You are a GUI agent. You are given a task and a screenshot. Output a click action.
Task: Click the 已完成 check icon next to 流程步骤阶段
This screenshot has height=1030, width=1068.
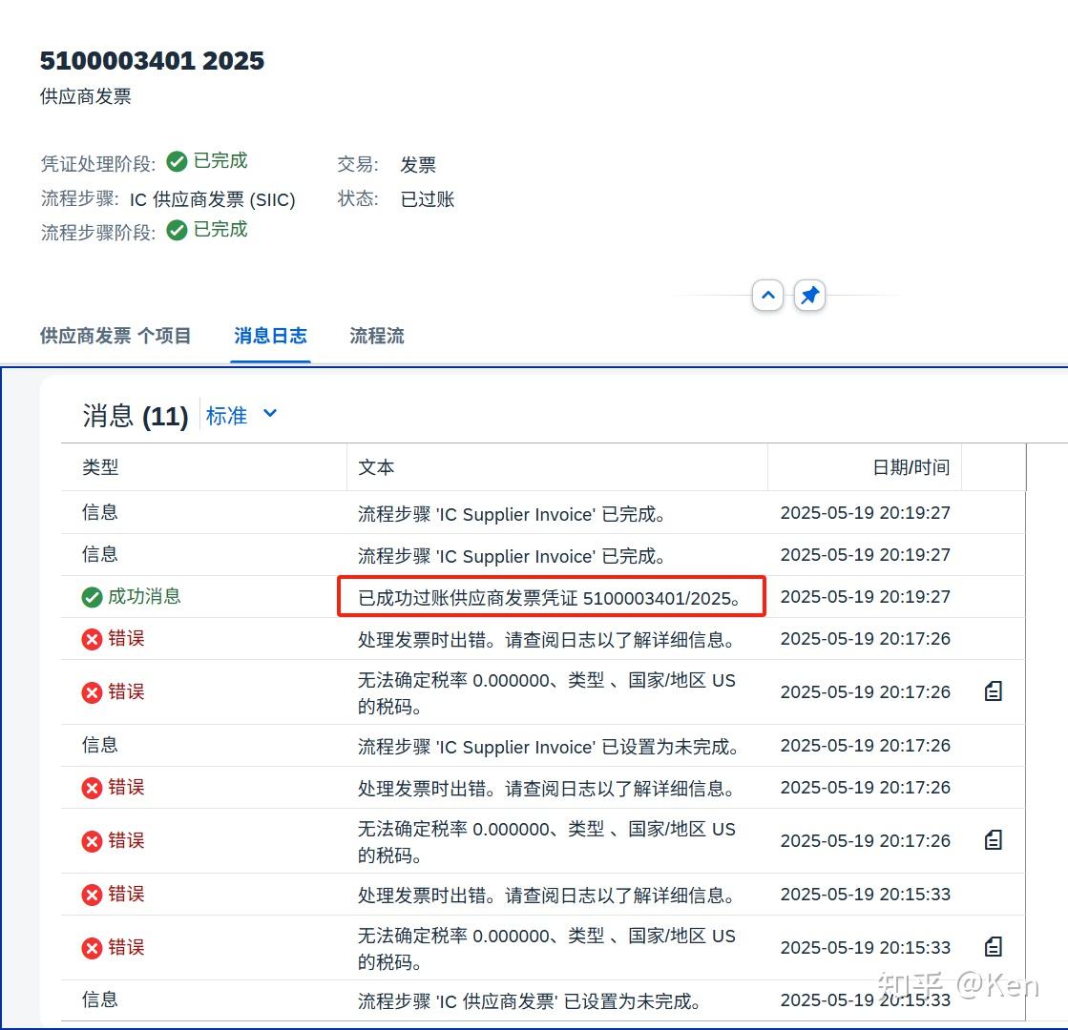pyautogui.click(x=177, y=229)
